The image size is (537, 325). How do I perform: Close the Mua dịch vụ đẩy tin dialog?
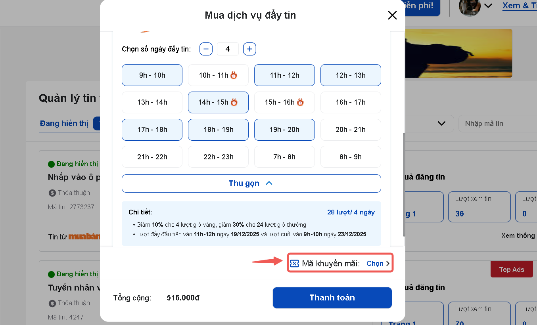(x=392, y=15)
